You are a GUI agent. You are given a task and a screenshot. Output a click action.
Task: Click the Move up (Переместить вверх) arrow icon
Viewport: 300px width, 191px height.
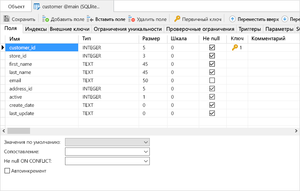click(233, 19)
